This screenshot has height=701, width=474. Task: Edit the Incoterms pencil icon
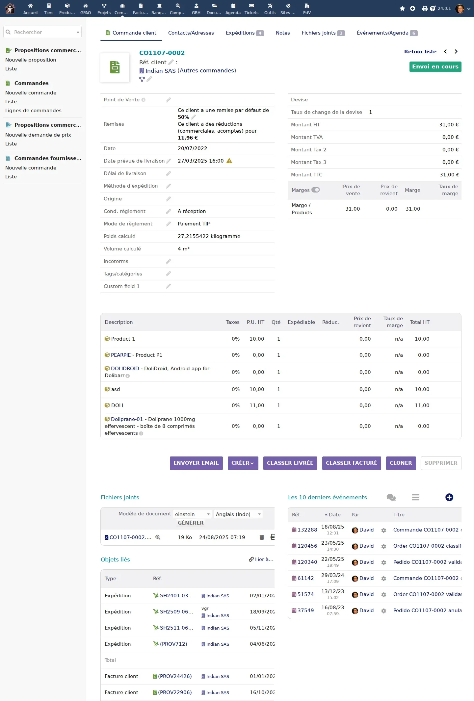click(169, 261)
